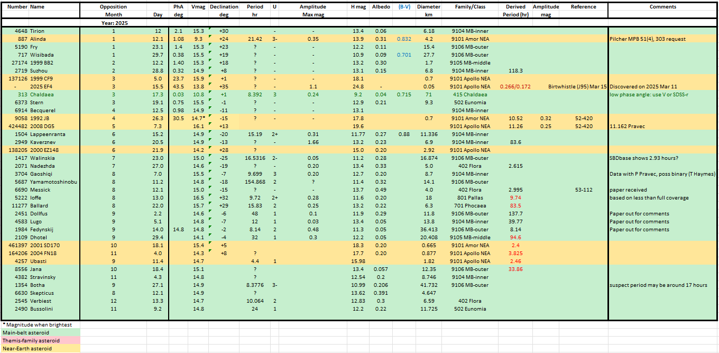The width and height of the screenshot is (719, 353).
Task: Select the Yamamotoshinobu name cell
Action: click(53, 182)
